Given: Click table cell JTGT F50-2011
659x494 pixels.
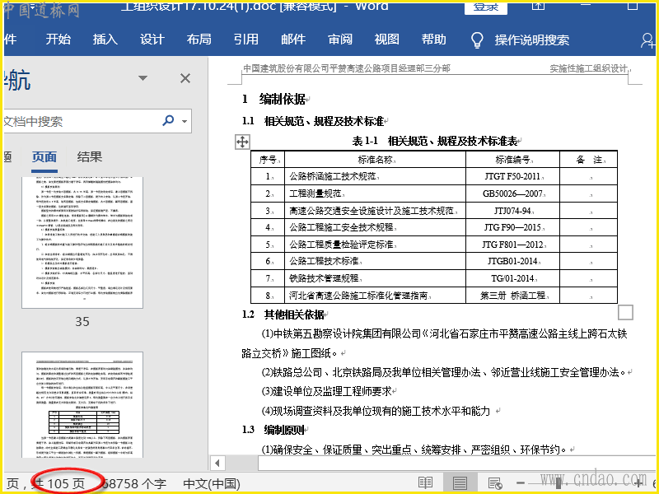Looking at the screenshot, I should click(x=513, y=176).
